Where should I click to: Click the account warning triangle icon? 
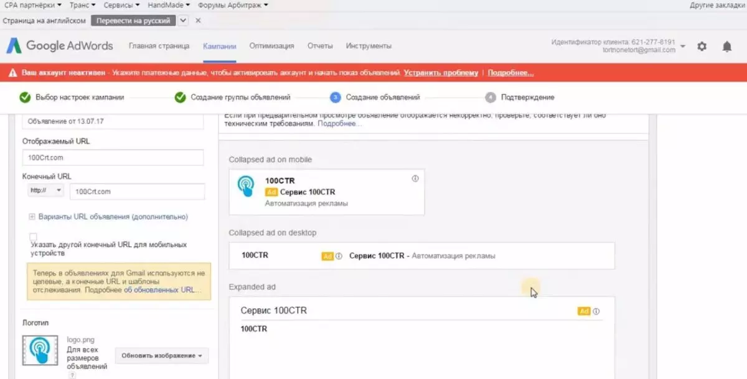point(12,73)
